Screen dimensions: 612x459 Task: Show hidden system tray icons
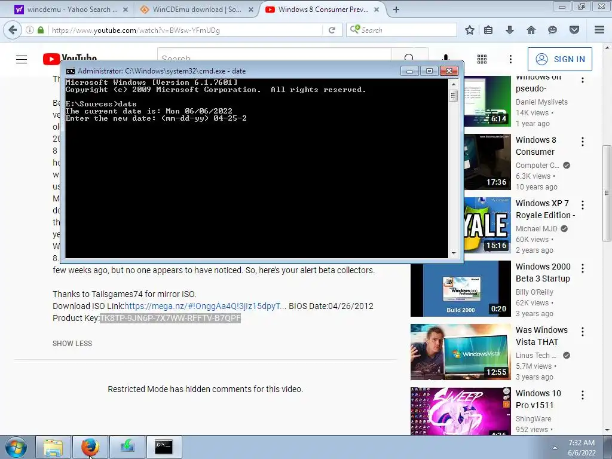tap(555, 448)
